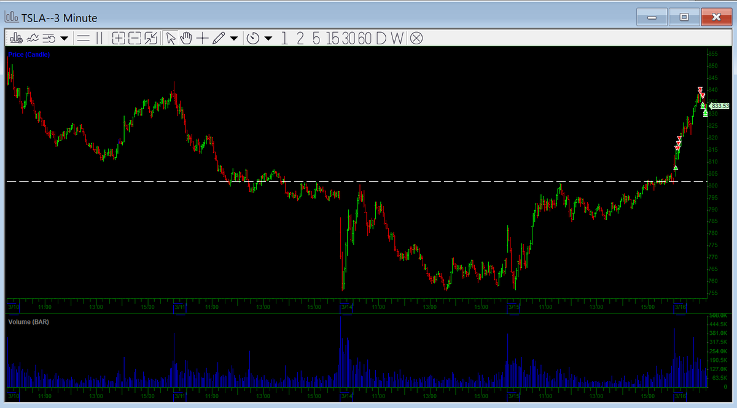Maximize the TSLA chart window
Image resolution: width=737 pixels, height=408 pixels.
[683, 17]
